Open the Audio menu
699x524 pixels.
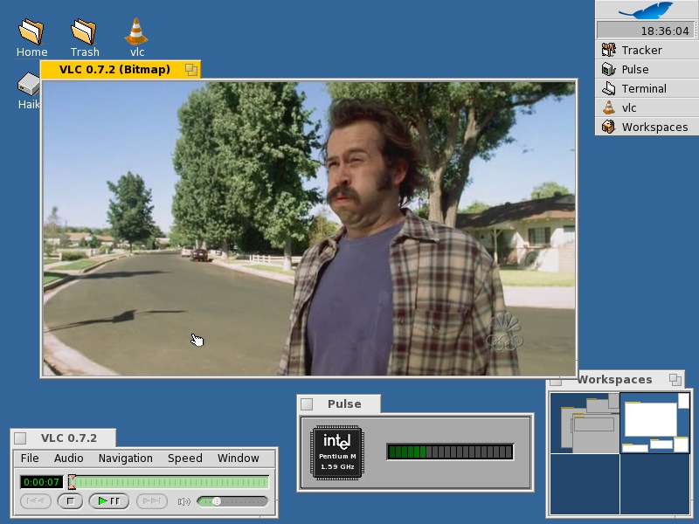tap(69, 458)
